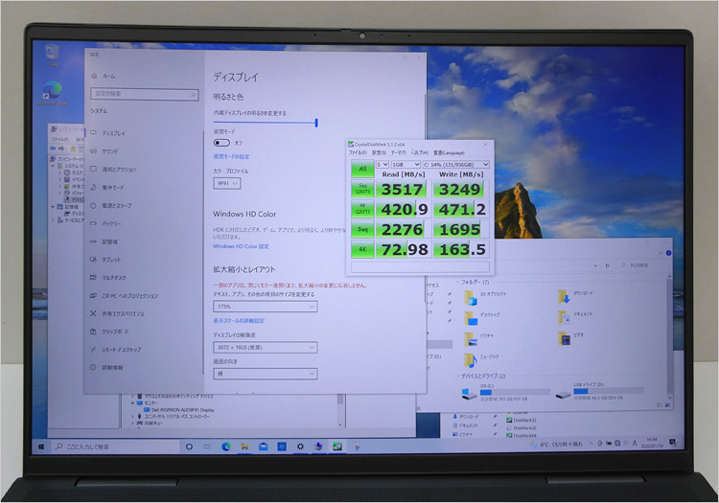Click the Microsoft Edge icon on taskbar
The image size is (719, 503).
click(x=227, y=446)
